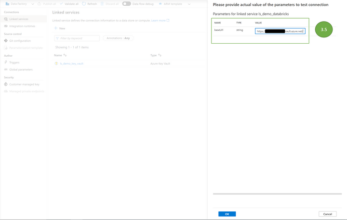
Task: Click the Customer managed key icon
Action: [x=6, y=84]
